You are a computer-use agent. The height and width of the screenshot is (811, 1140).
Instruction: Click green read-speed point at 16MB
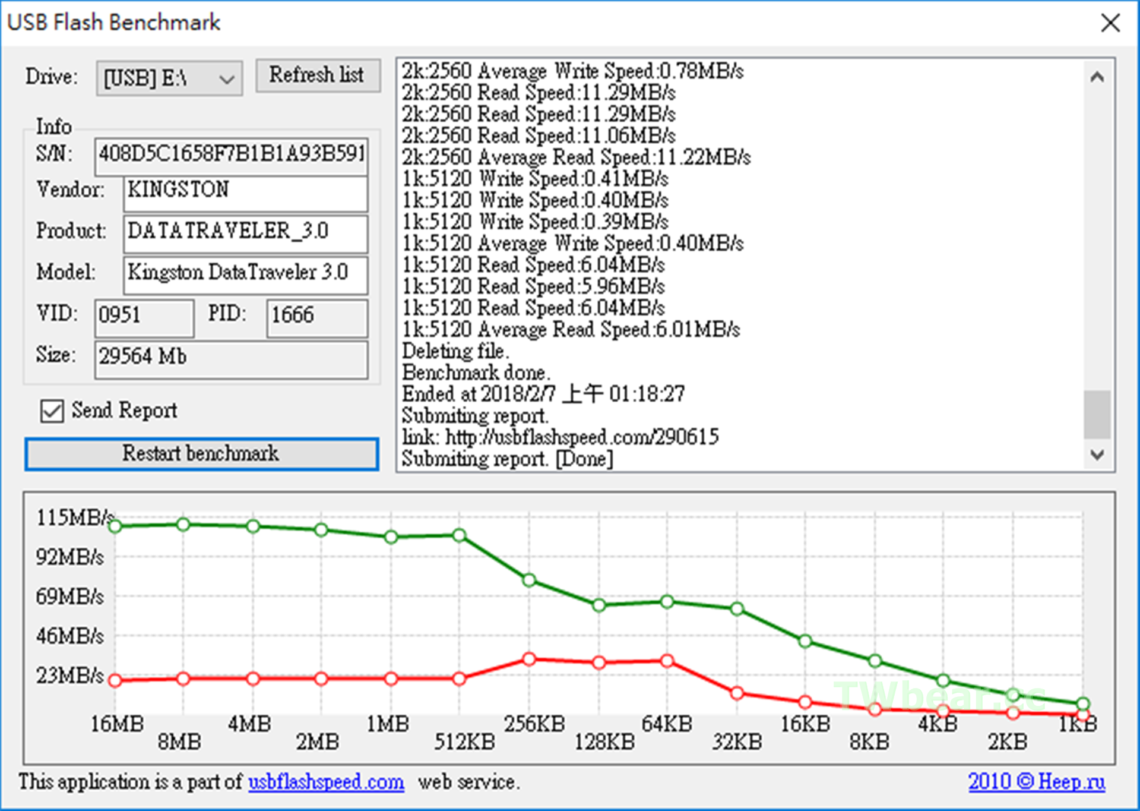point(115,526)
